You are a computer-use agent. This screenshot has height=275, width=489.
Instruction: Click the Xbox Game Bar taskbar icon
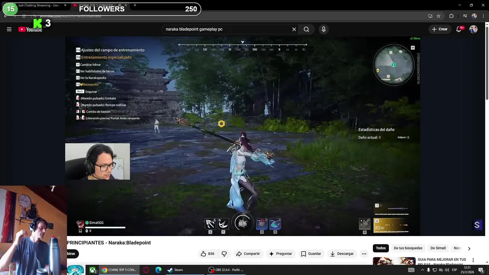click(93, 270)
